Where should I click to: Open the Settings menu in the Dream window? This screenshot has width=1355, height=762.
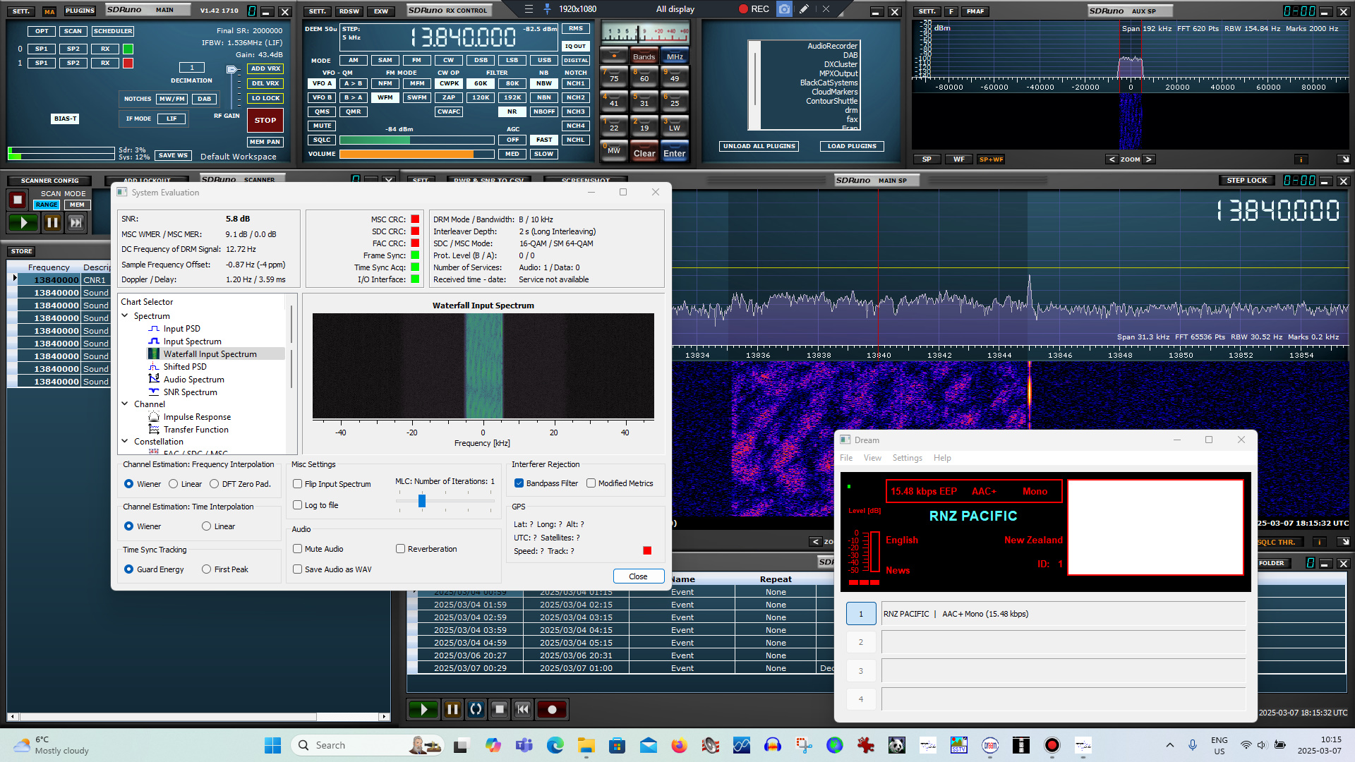point(907,458)
